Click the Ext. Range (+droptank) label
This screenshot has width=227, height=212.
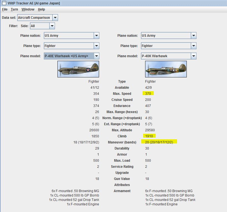point(122,124)
